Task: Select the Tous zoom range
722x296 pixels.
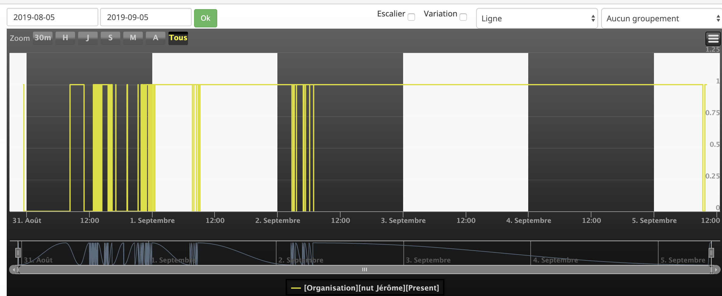Action: [x=178, y=38]
